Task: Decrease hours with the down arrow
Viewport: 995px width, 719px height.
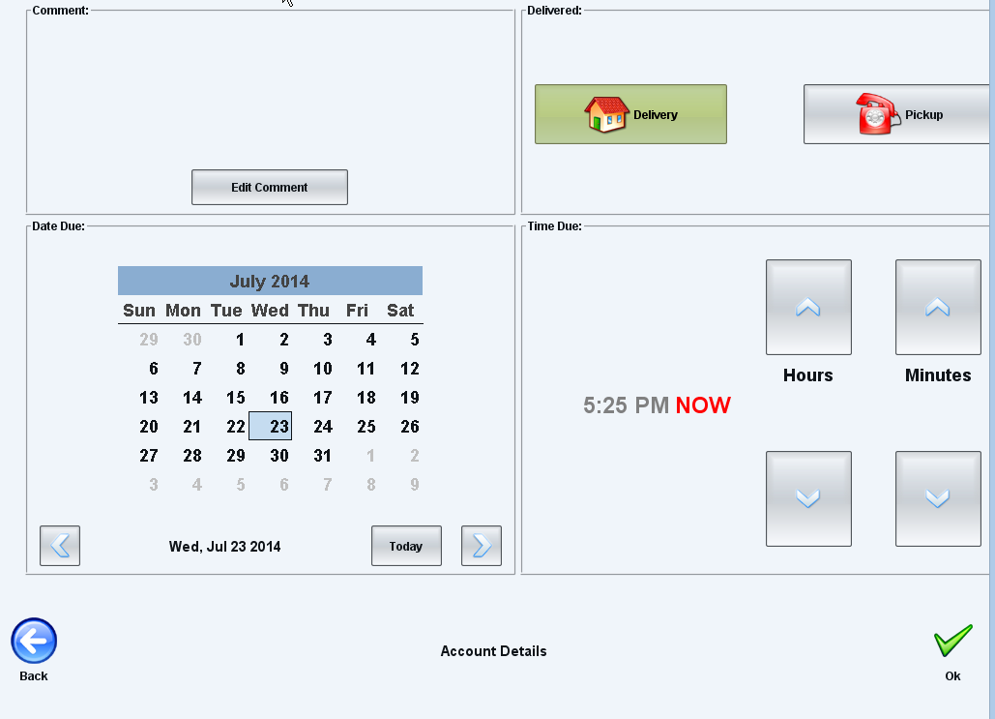Action: (x=808, y=498)
